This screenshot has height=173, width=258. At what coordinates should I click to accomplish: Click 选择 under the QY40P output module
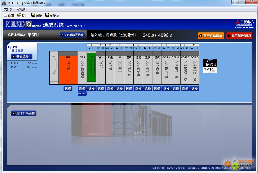click(110, 89)
